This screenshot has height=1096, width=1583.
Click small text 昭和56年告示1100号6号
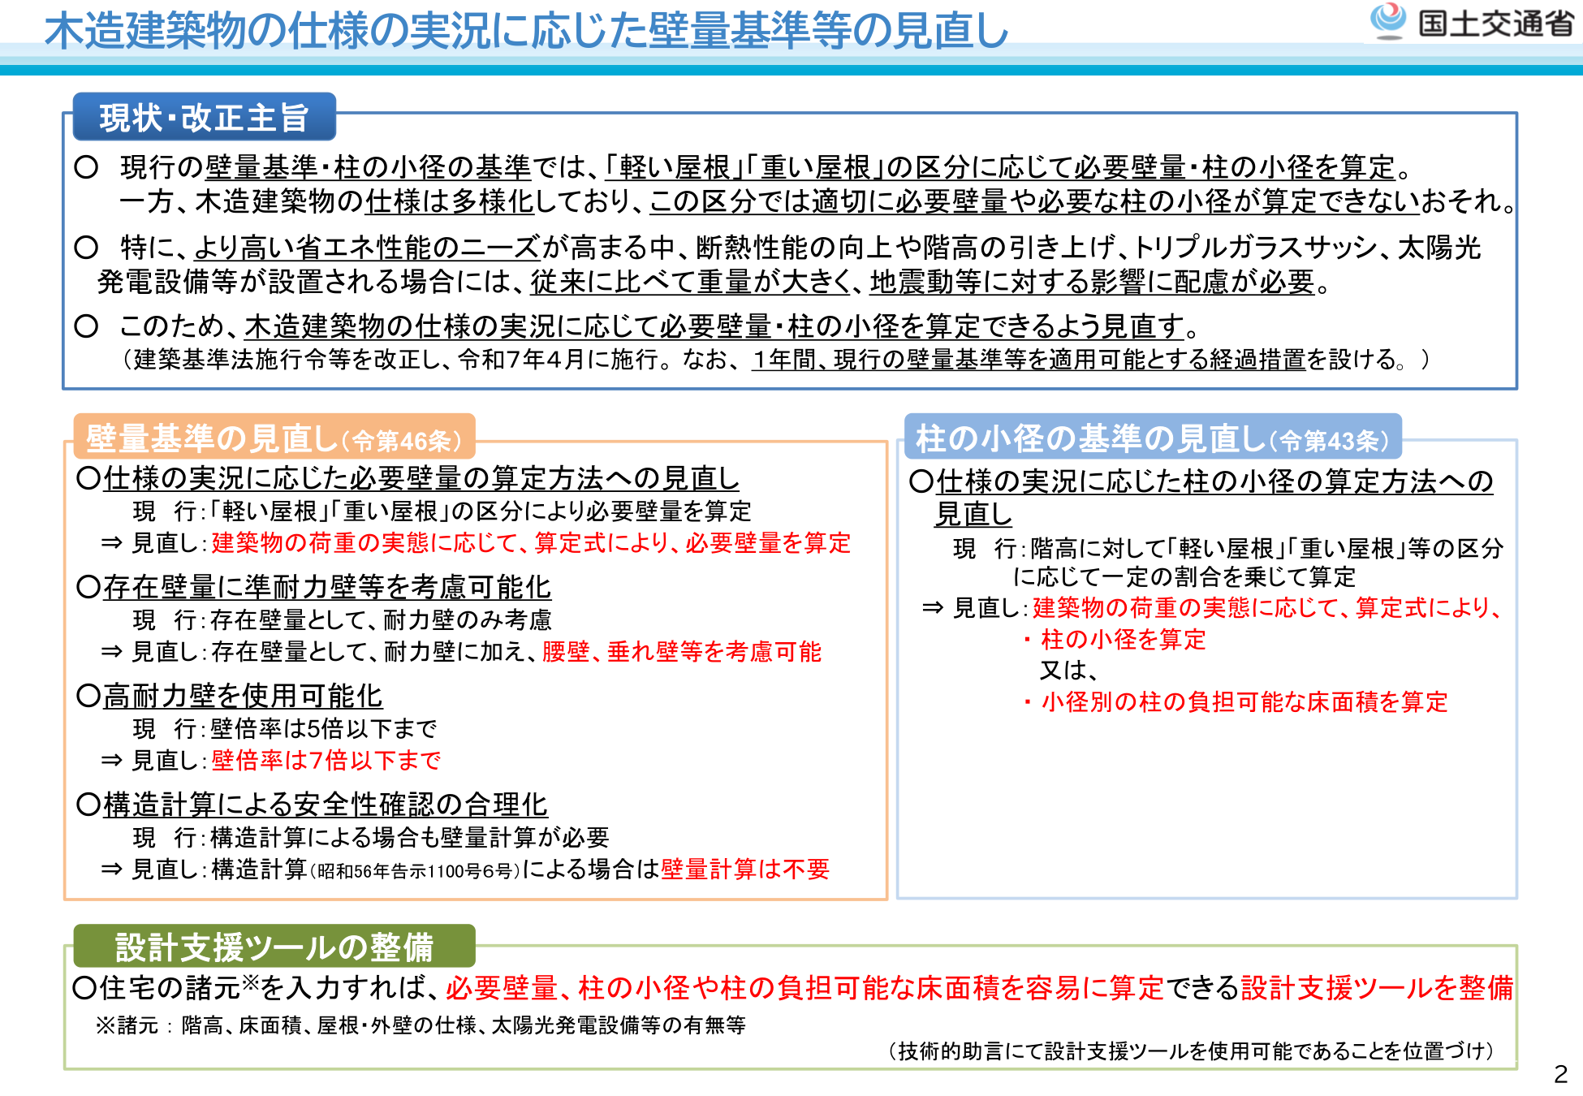tap(415, 871)
